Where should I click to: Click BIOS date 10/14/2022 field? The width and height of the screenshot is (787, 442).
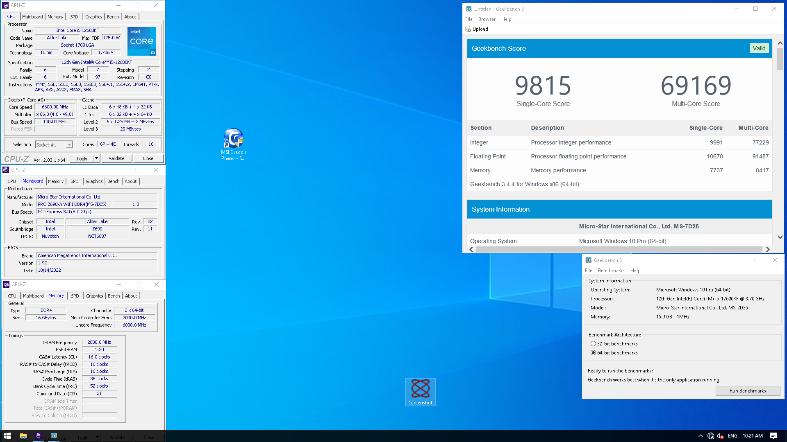tap(97, 270)
